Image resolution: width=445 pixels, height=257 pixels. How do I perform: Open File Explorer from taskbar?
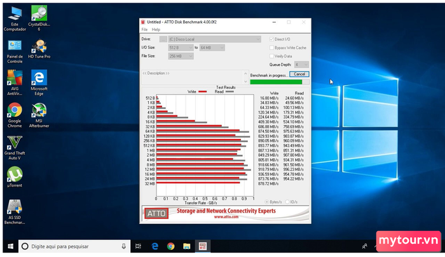pos(186,246)
